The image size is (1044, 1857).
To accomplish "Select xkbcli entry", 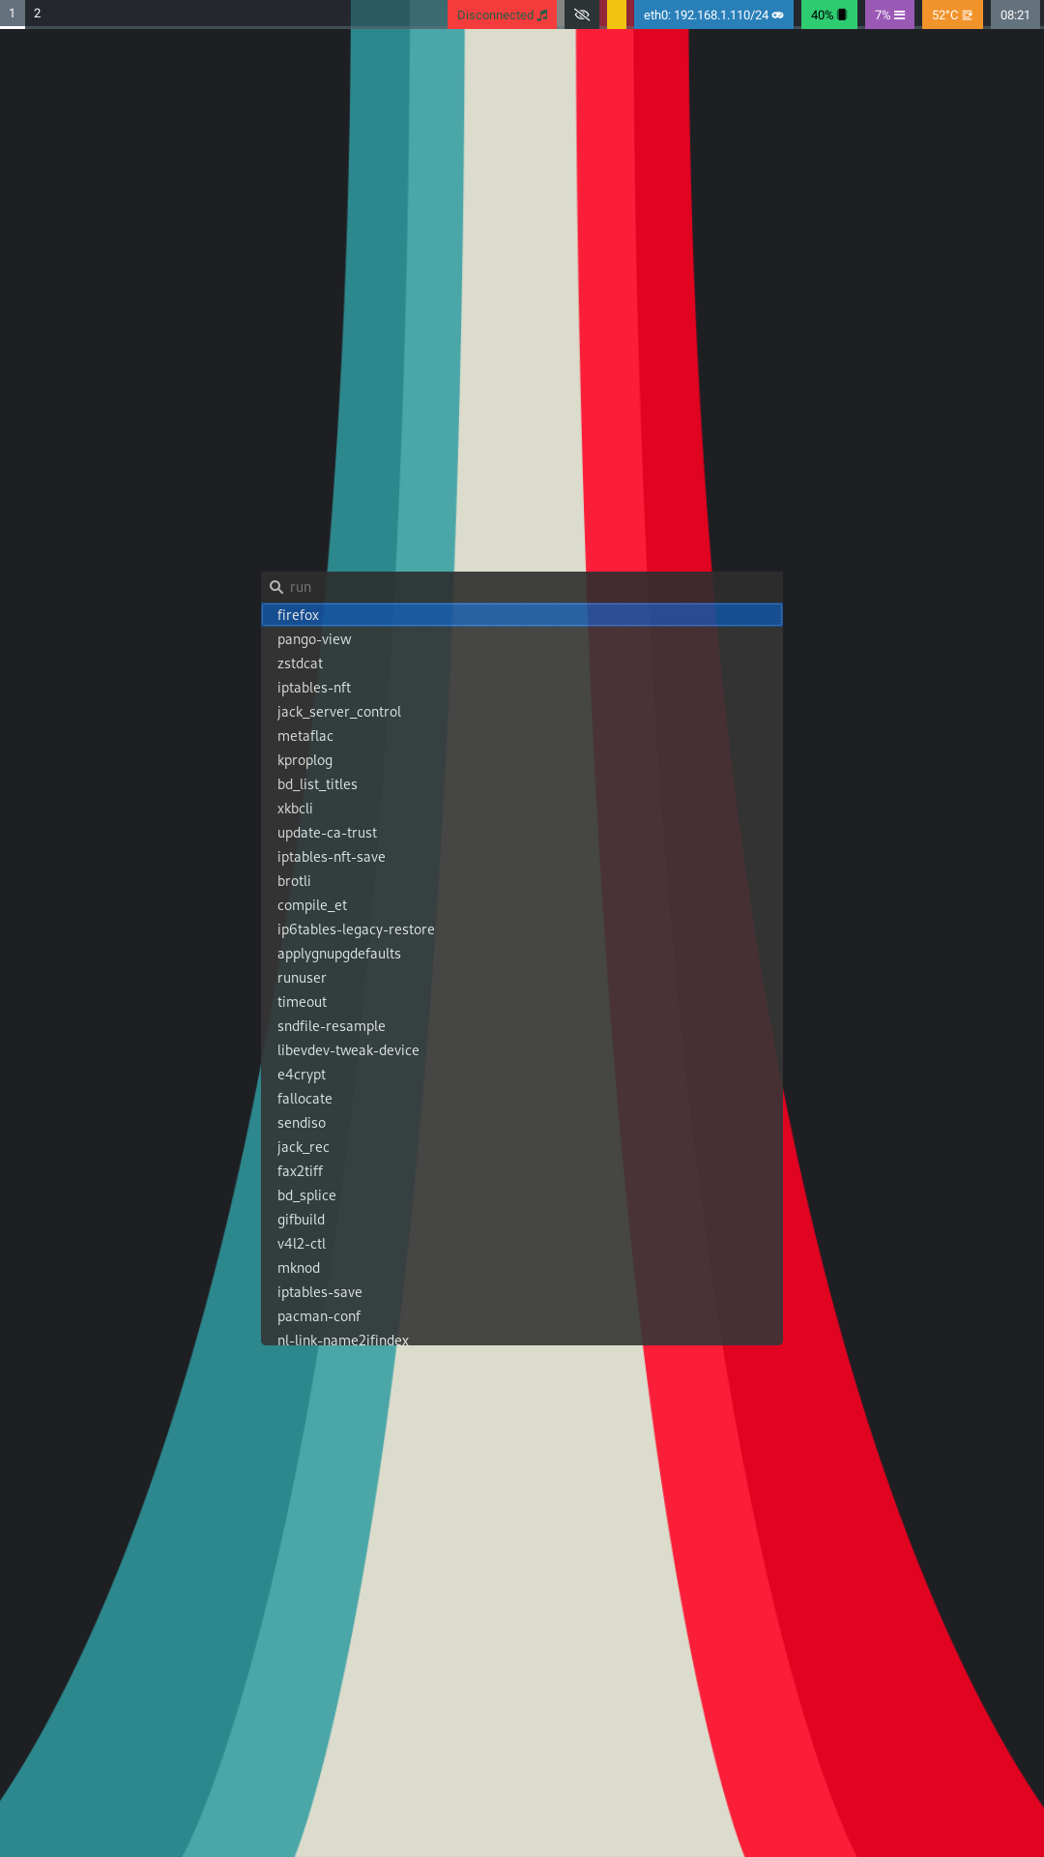I will coord(522,809).
